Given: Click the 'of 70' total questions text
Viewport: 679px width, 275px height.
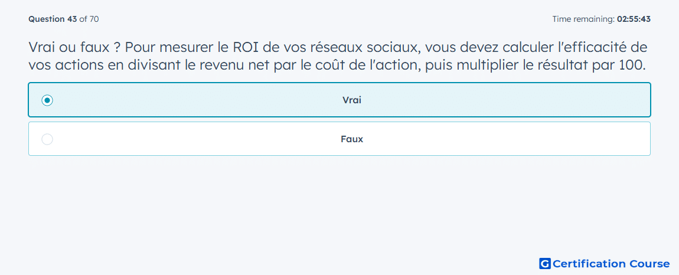Looking at the screenshot, I should 89,19.
